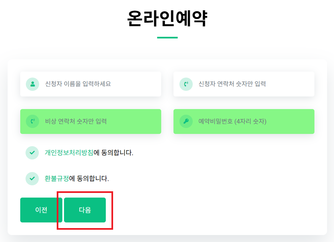This screenshot has width=334, height=242.
Task: Click the key icon in reservation password field
Action: tap(186, 121)
